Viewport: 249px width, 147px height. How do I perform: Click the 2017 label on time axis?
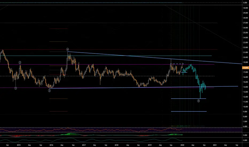[84, 145]
